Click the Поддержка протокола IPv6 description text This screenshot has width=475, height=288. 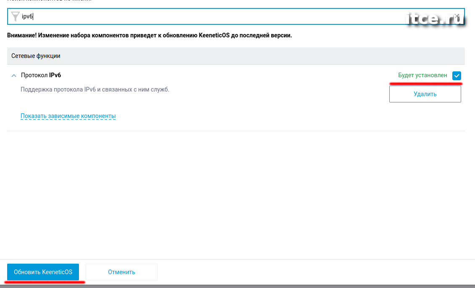coord(95,90)
